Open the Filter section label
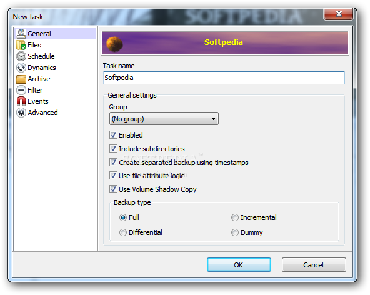 tap(35, 90)
